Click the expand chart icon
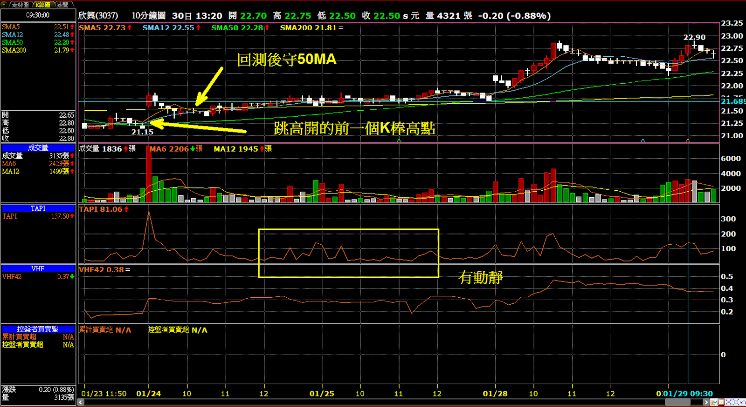746x408 pixels. [x=736, y=402]
